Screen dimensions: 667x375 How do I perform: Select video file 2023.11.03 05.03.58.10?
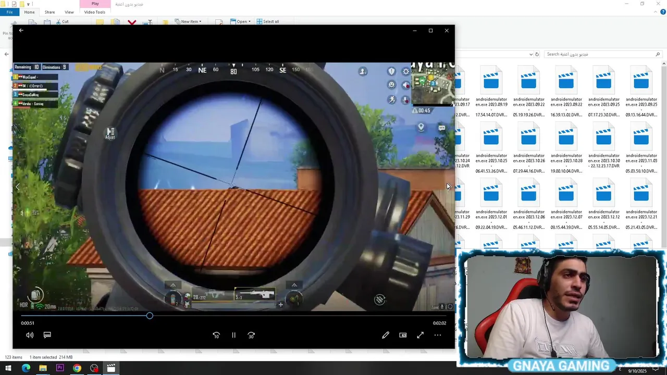coord(641,147)
